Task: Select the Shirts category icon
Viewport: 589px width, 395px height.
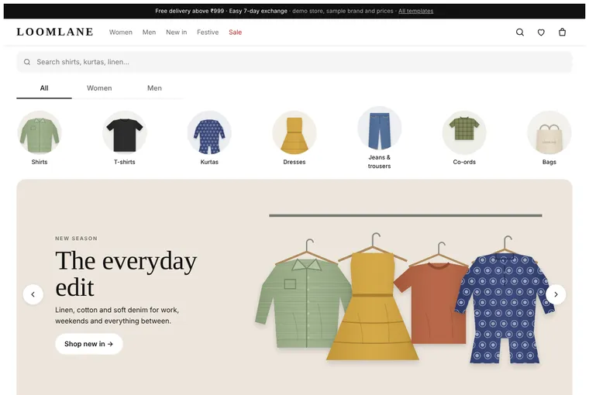Action: click(x=40, y=132)
